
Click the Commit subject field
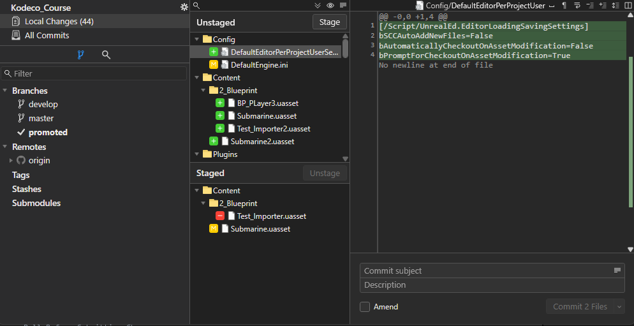pyautogui.click(x=492, y=270)
